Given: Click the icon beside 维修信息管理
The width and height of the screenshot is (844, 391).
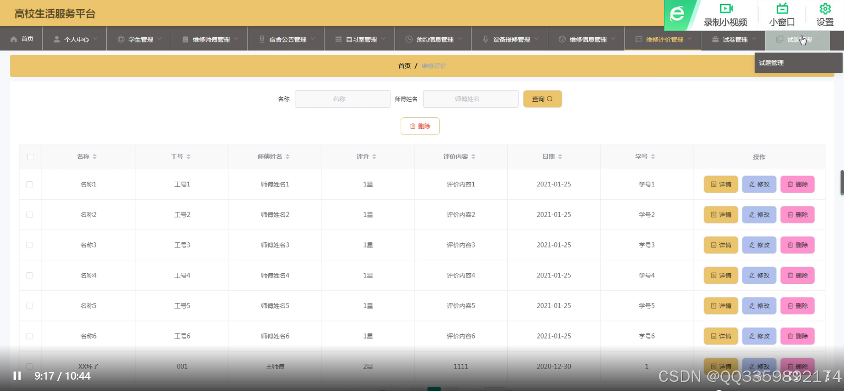Looking at the screenshot, I should 562,39.
